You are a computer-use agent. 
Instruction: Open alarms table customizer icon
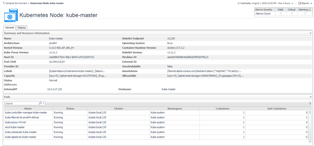[x=309, y=10]
